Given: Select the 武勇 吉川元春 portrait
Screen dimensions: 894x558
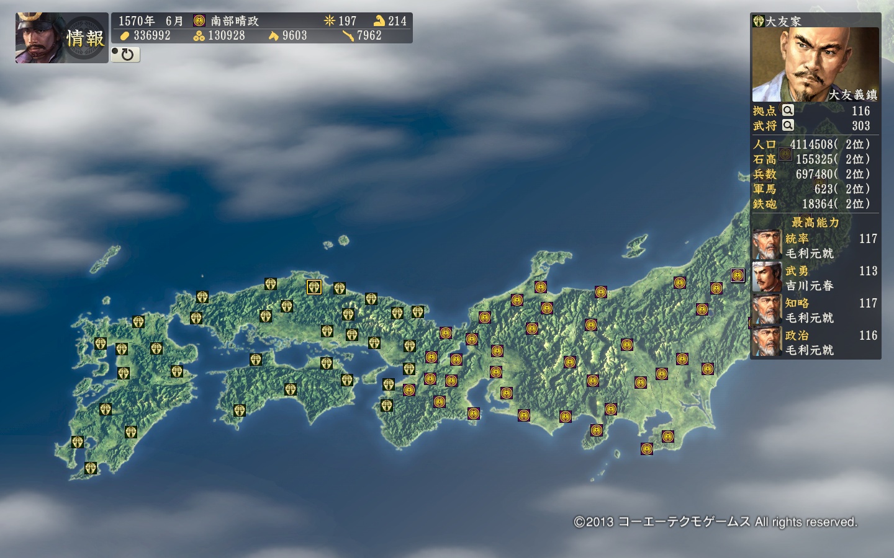Looking at the screenshot, I should point(767,277).
